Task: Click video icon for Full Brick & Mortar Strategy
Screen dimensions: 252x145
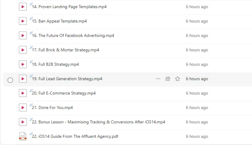Action: click(x=23, y=50)
